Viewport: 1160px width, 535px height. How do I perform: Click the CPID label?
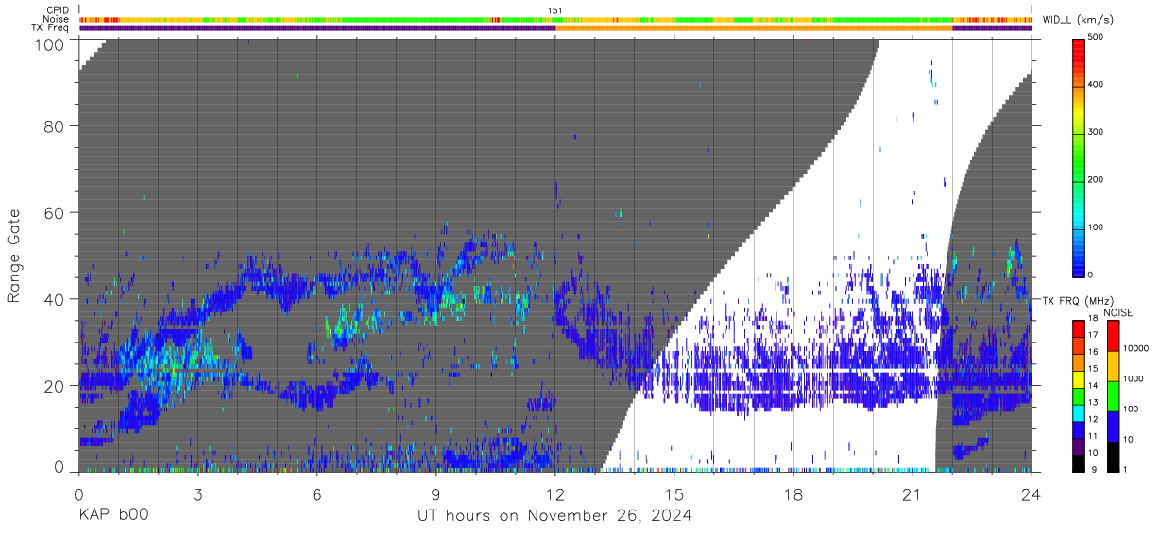tap(58, 10)
